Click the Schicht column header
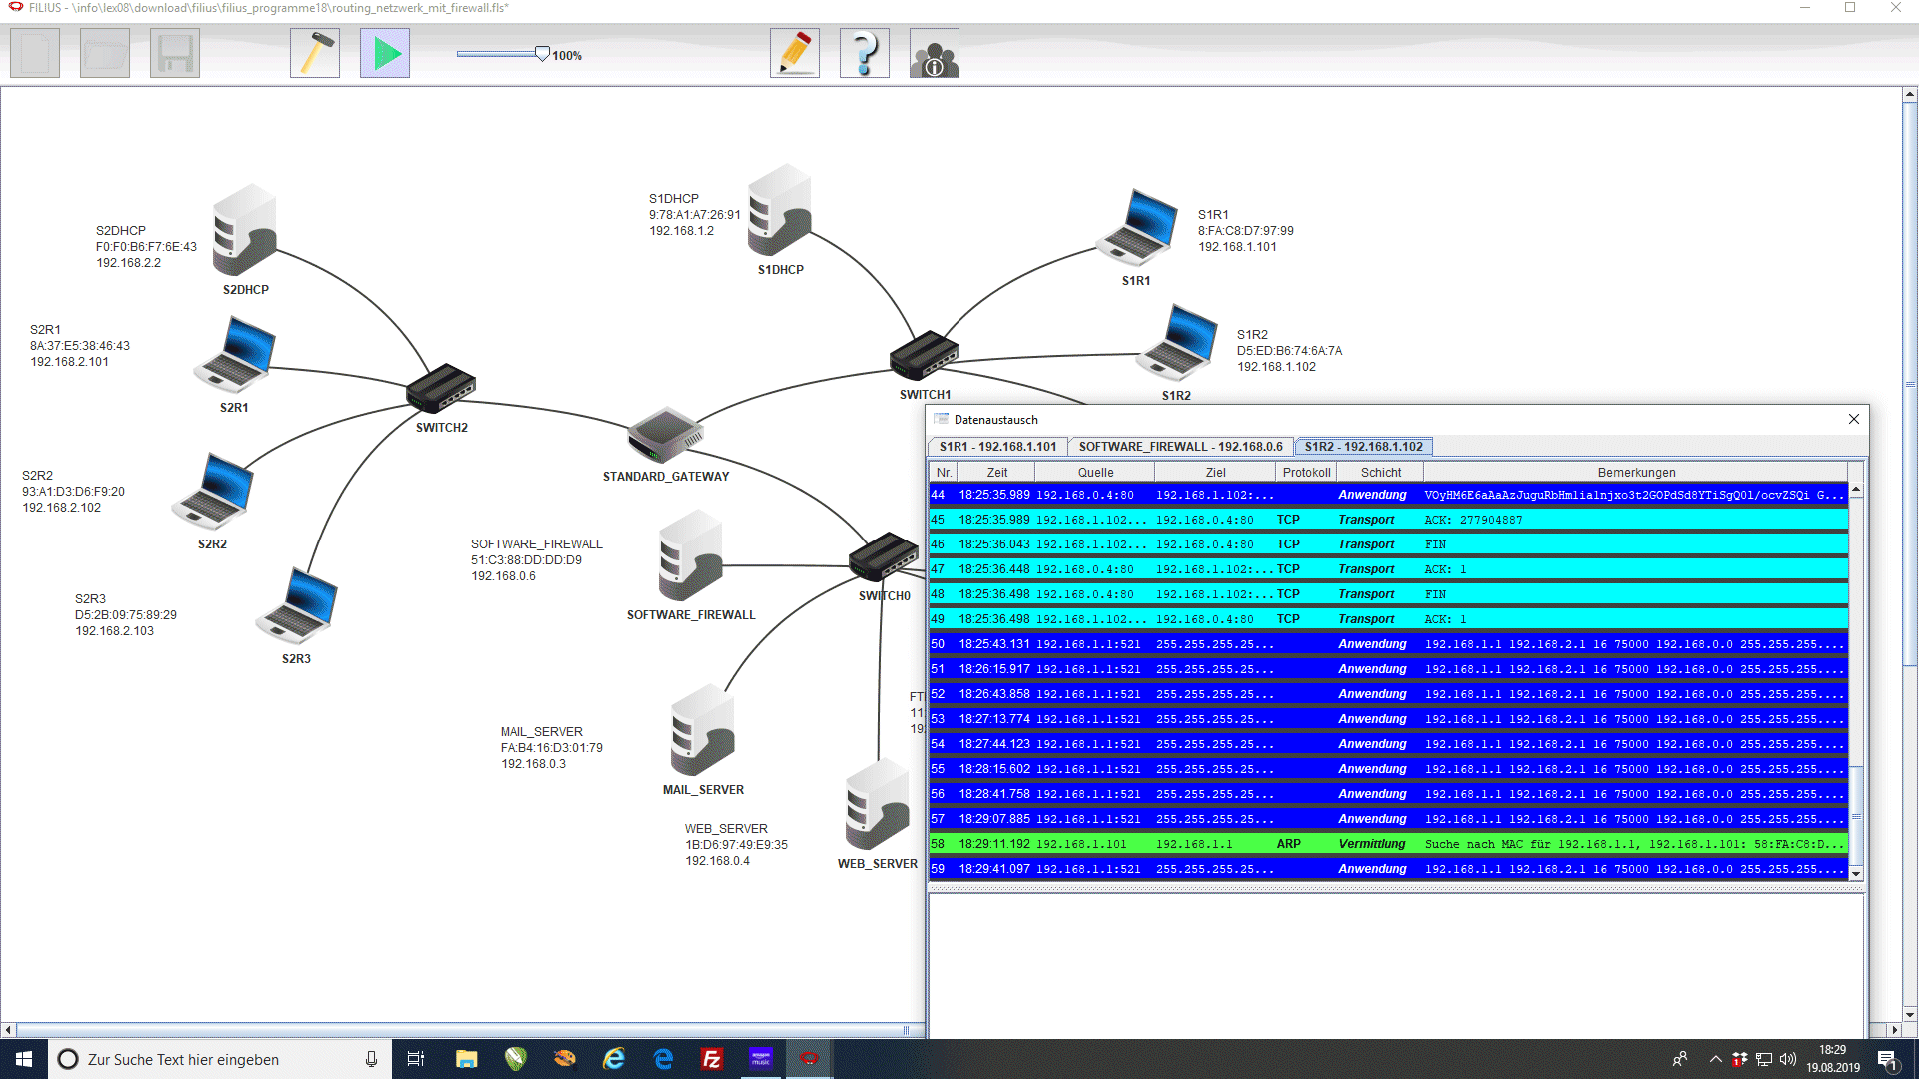 click(x=1380, y=473)
